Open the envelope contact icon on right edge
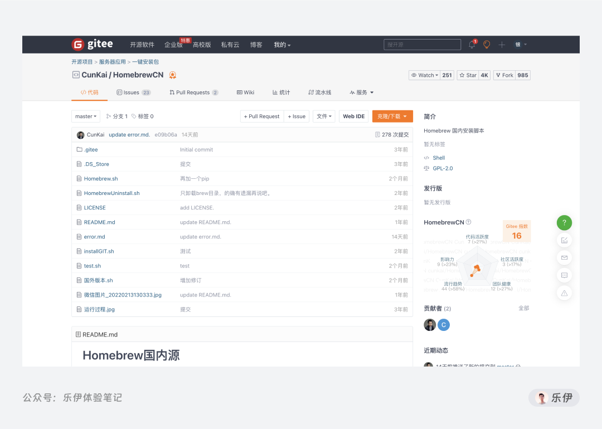This screenshot has width=602, height=429. coord(564,257)
